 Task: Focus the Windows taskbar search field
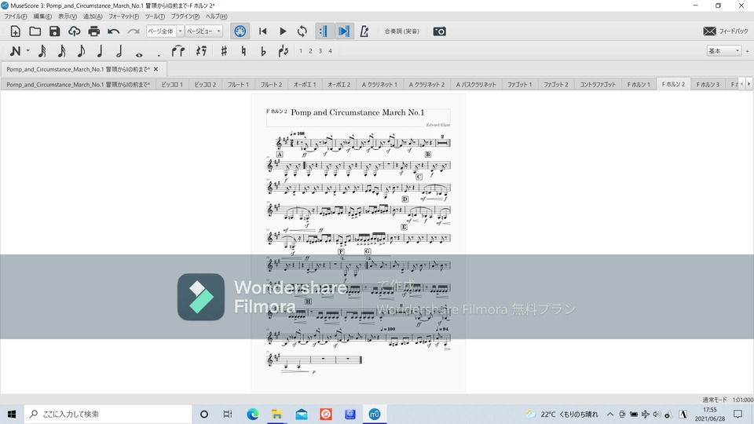pos(108,414)
